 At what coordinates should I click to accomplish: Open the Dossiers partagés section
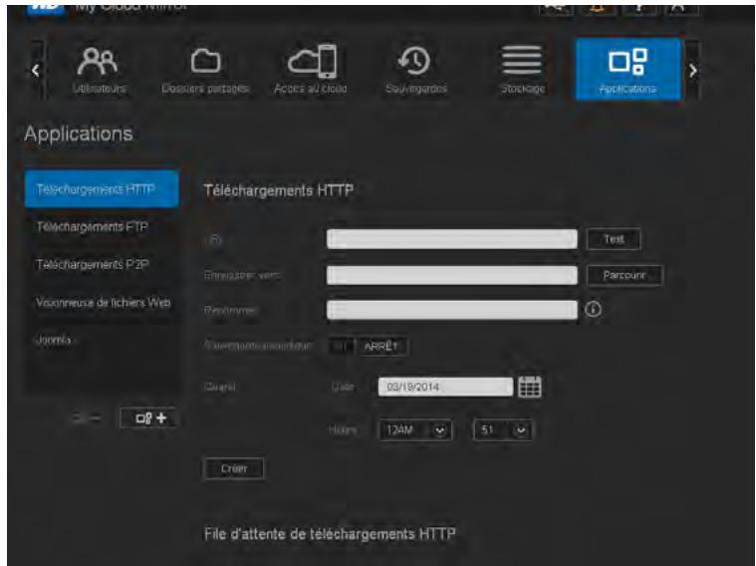tap(205, 70)
